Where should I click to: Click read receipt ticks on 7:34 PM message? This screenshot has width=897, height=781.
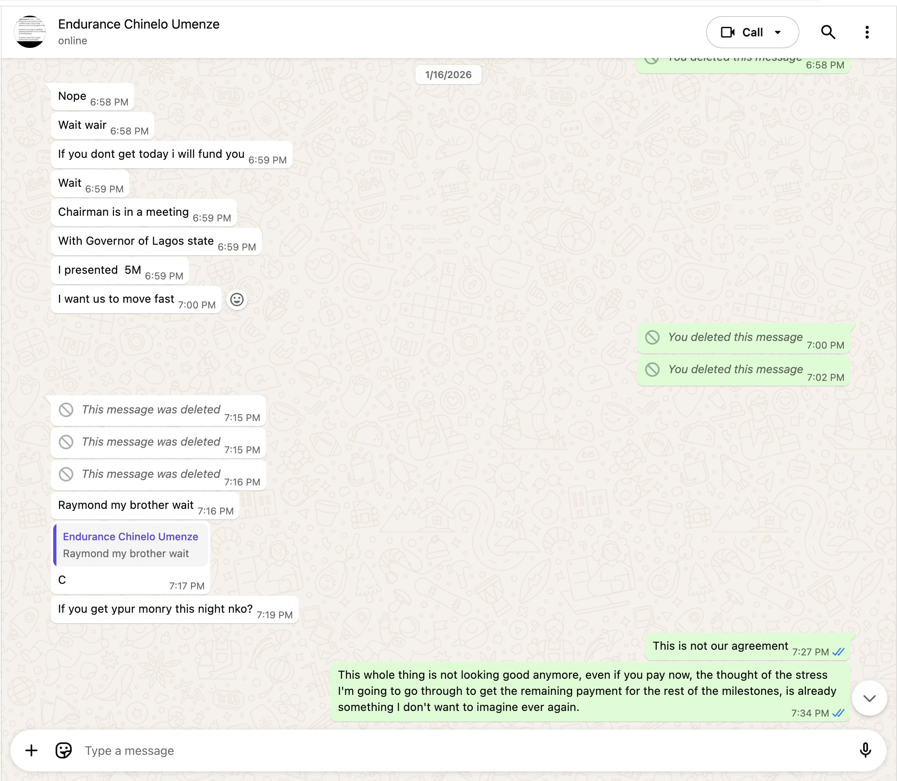point(838,713)
